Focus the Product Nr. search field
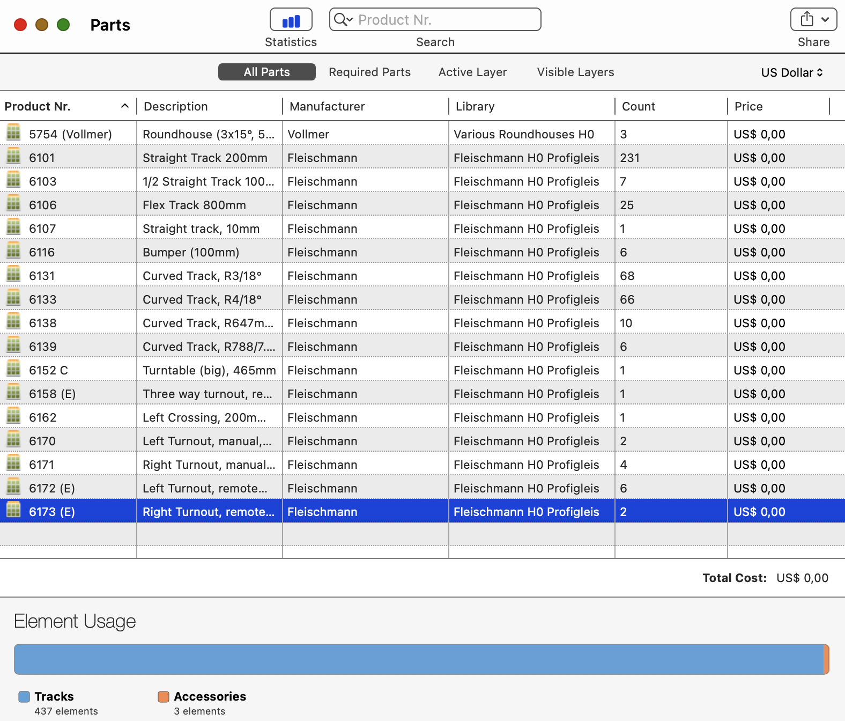 [x=435, y=20]
